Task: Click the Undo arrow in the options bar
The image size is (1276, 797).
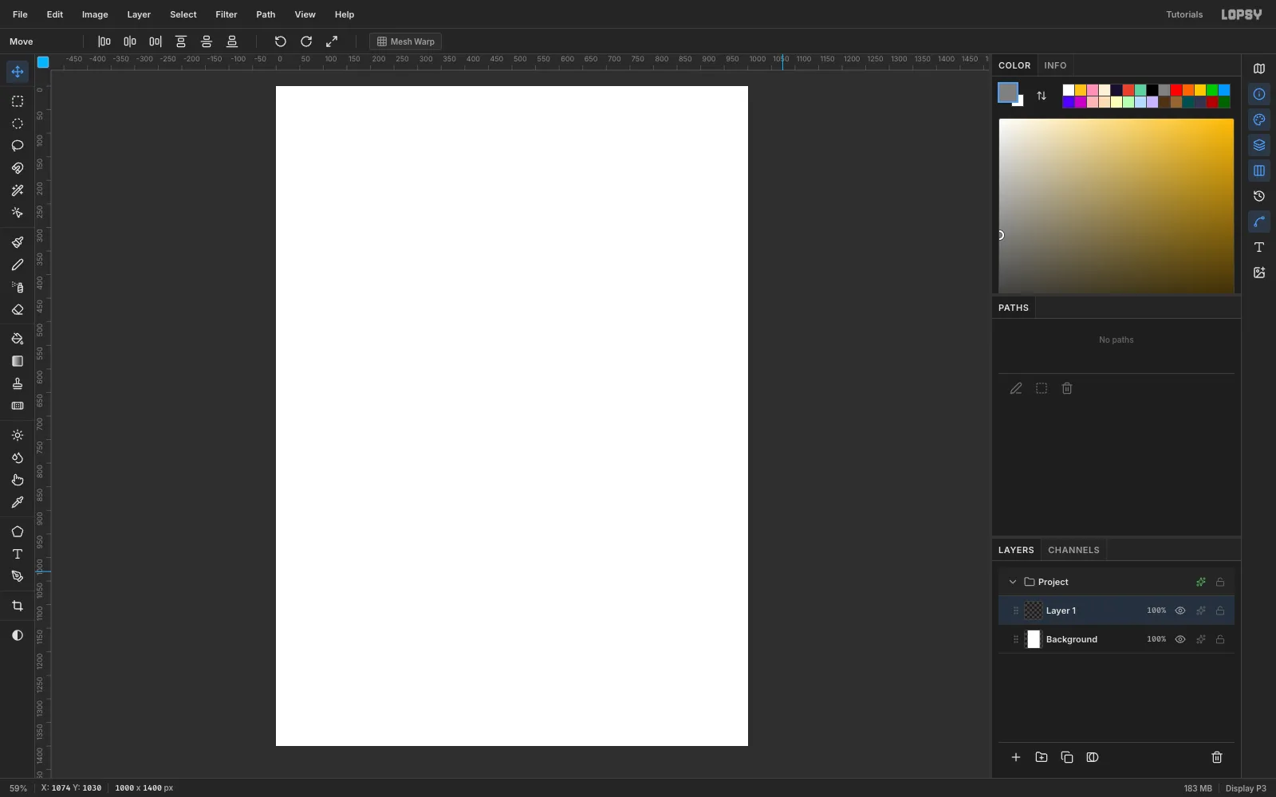Action: coord(280,41)
